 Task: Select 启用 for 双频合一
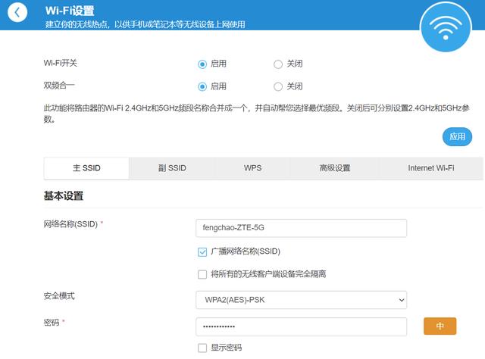(x=202, y=86)
